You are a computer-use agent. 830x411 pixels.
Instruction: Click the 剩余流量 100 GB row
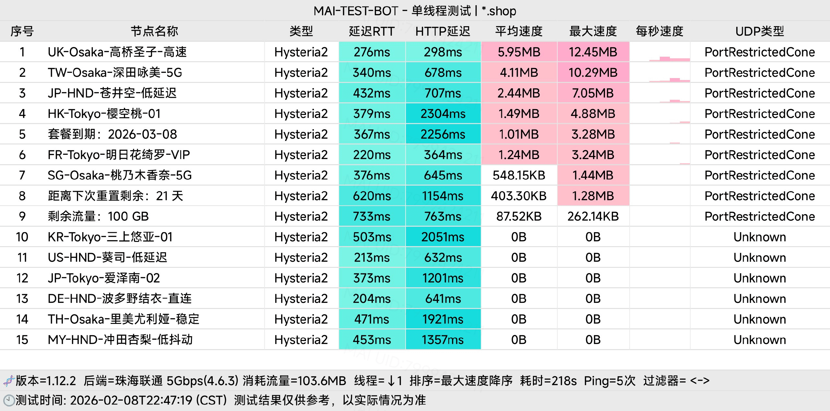(98, 216)
